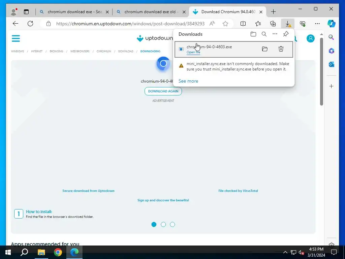
Task: Activate the Read aloud icon in address bar
Action: pyautogui.click(x=212, y=24)
